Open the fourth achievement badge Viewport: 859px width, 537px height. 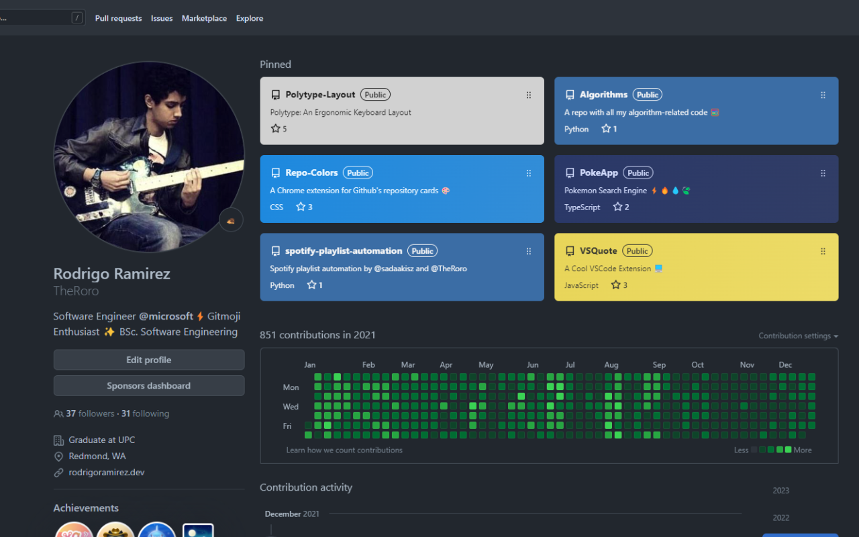[x=198, y=530]
